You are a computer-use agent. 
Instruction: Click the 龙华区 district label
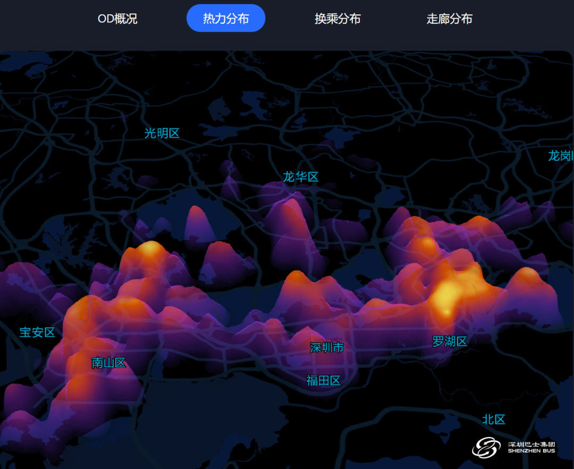point(300,177)
